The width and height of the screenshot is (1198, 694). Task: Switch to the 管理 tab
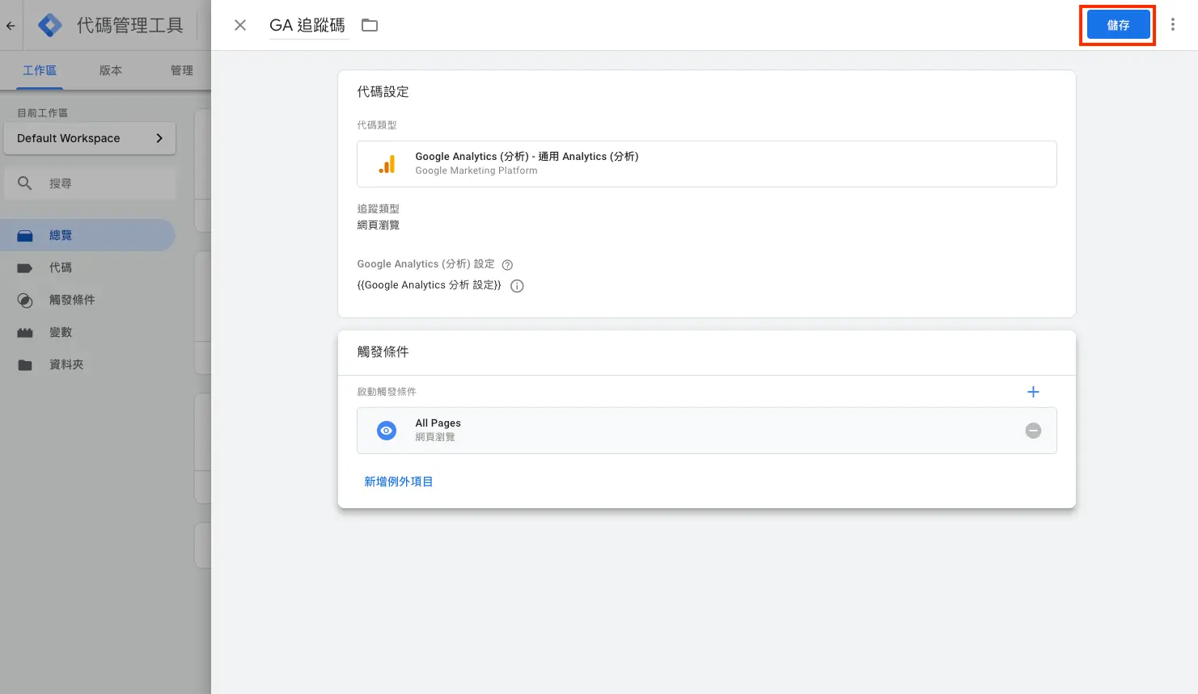[182, 70]
